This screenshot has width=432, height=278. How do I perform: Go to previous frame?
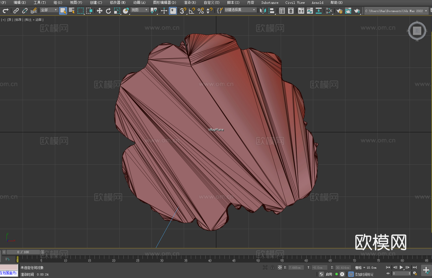click(x=395, y=267)
